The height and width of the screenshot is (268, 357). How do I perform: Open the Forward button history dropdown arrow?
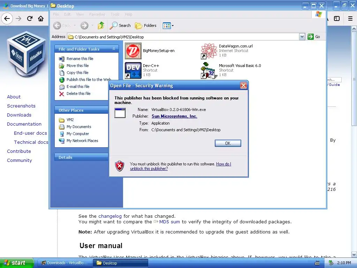(92, 25)
